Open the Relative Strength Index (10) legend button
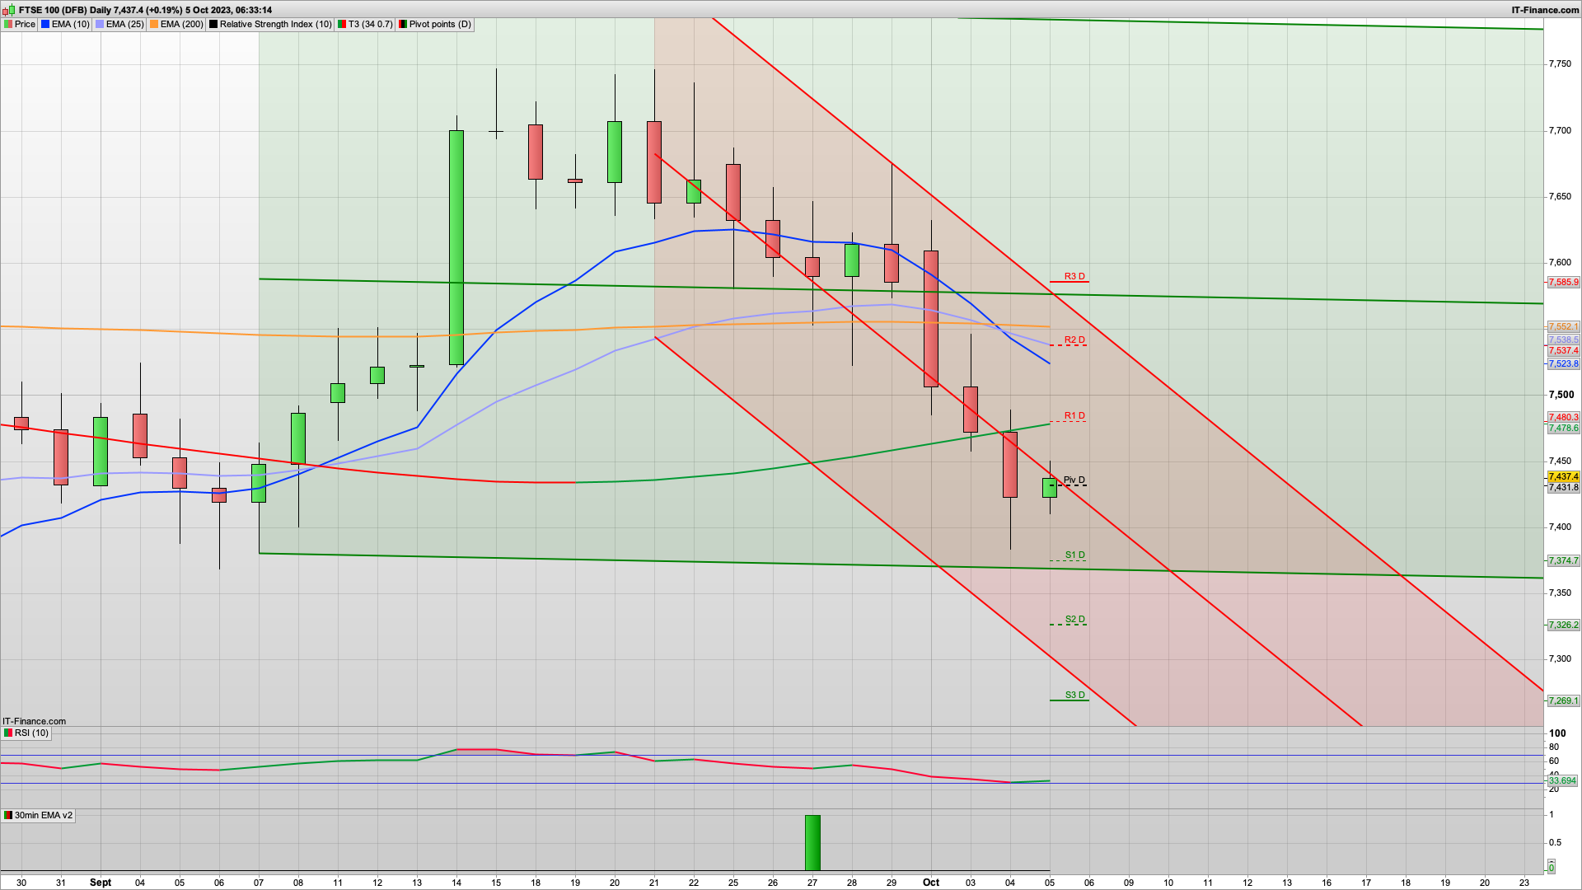Viewport: 1582px width, 890px height. tap(270, 24)
